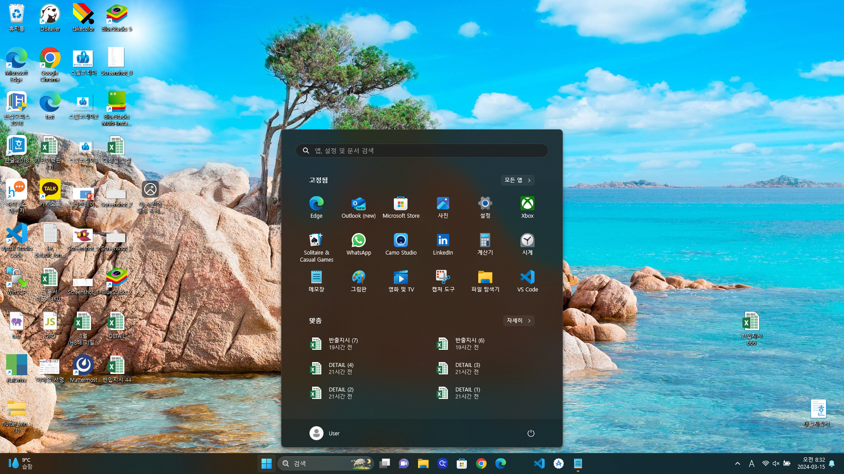Expand 모든 앱 (All apps) list
Screen dimensions: 844x474
(517, 180)
